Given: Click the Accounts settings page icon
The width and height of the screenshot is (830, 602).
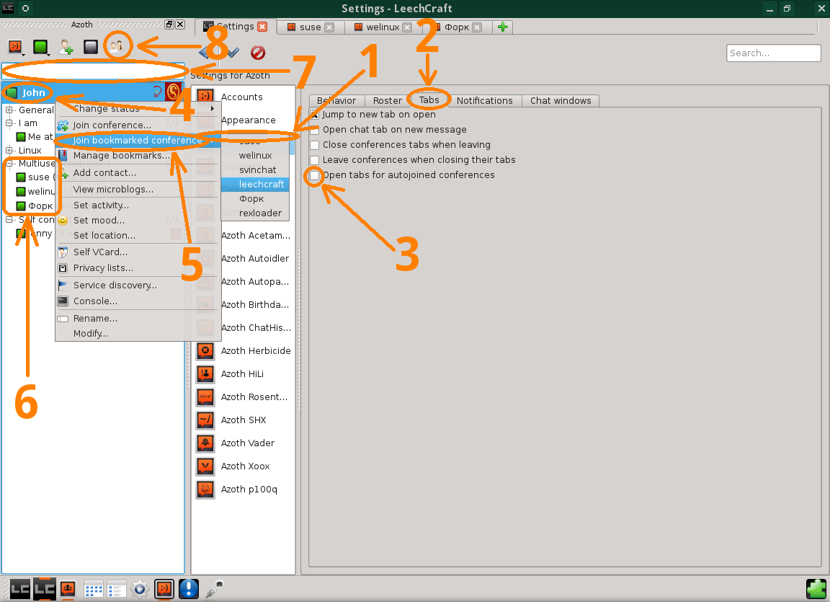Looking at the screenshot, I should pyautogui.click(x=205, y=97).
